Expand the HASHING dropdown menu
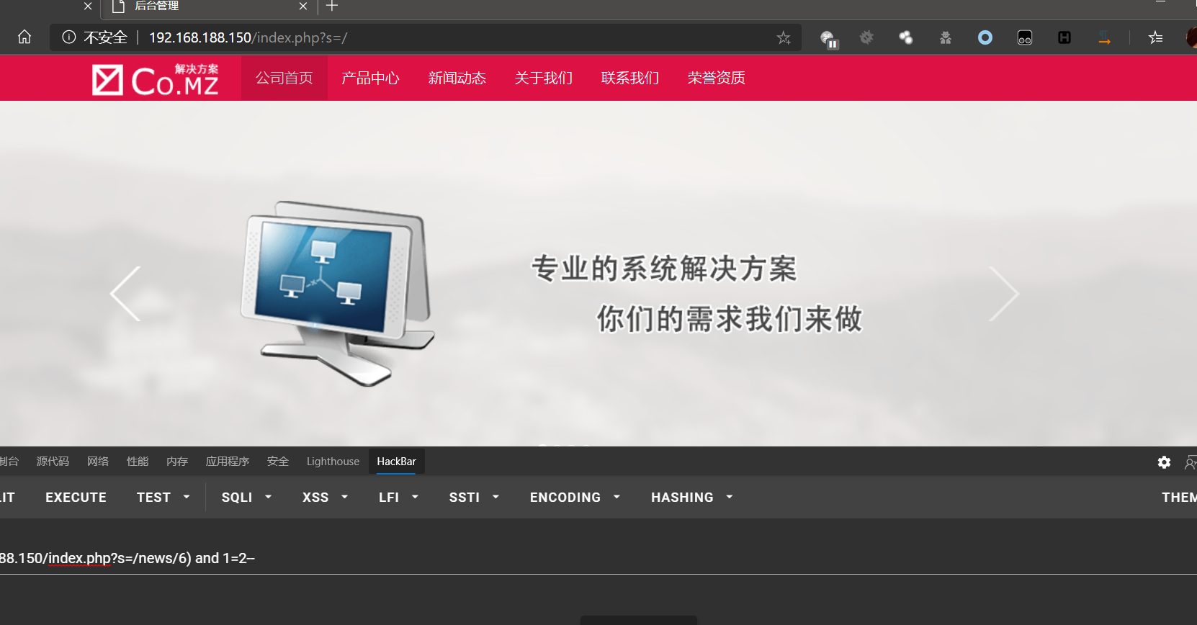This screenshot has height=625, width=1197. point(691,498)
